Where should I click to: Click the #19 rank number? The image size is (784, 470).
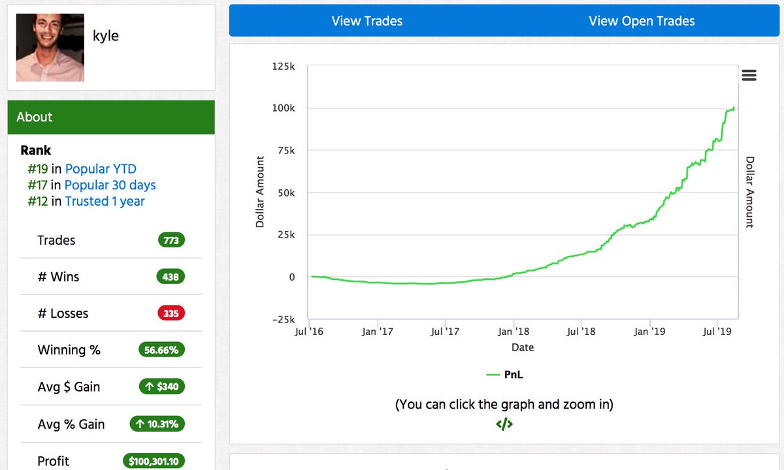(38, 169)
